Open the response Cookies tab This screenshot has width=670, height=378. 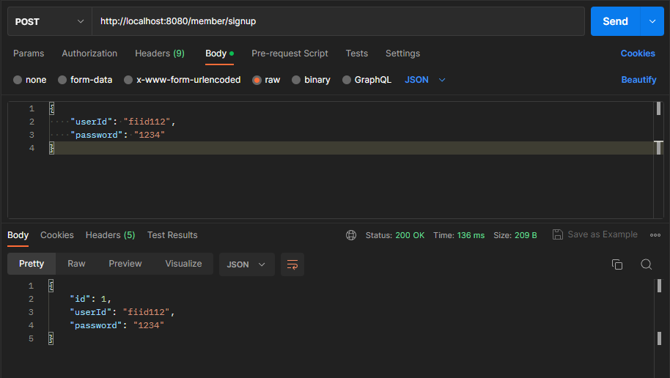[57, 235]
